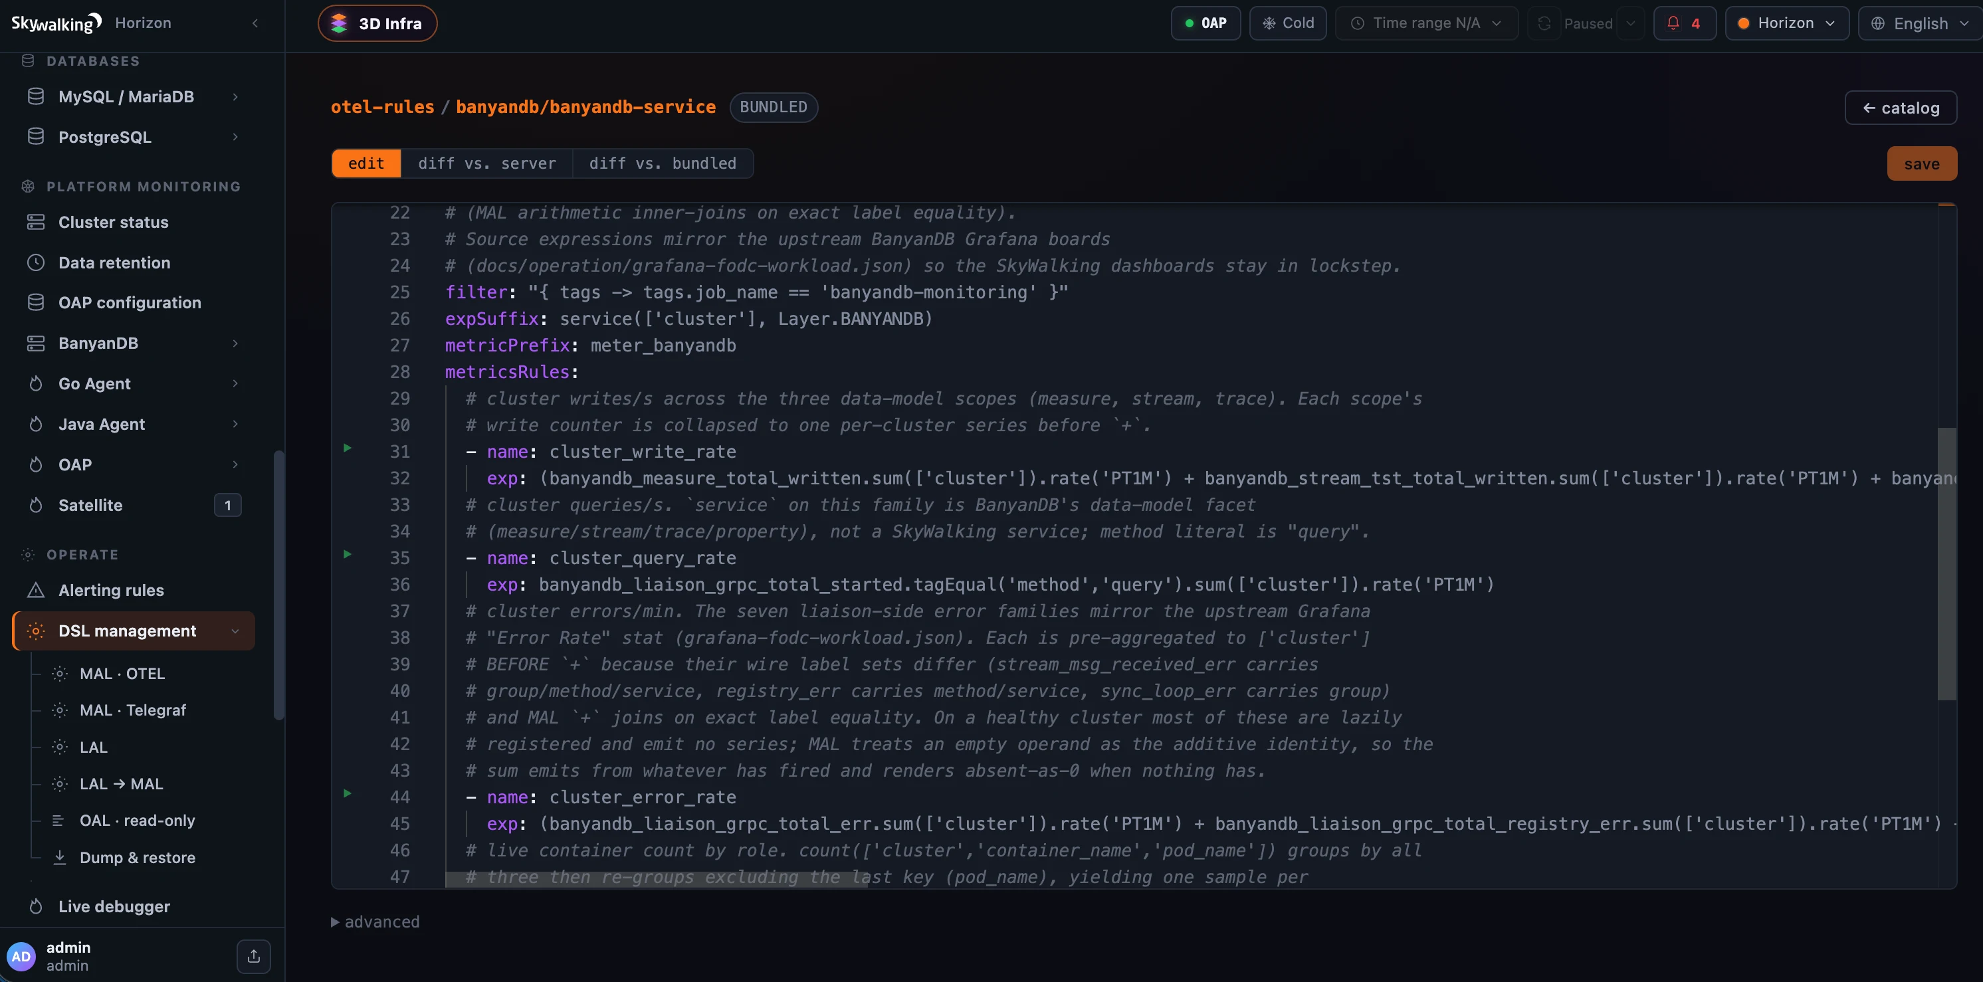This screenshot has width=1983, height=982.
Task: Expand the BanyanDB menu chevron
Action: tap(235, 344)
